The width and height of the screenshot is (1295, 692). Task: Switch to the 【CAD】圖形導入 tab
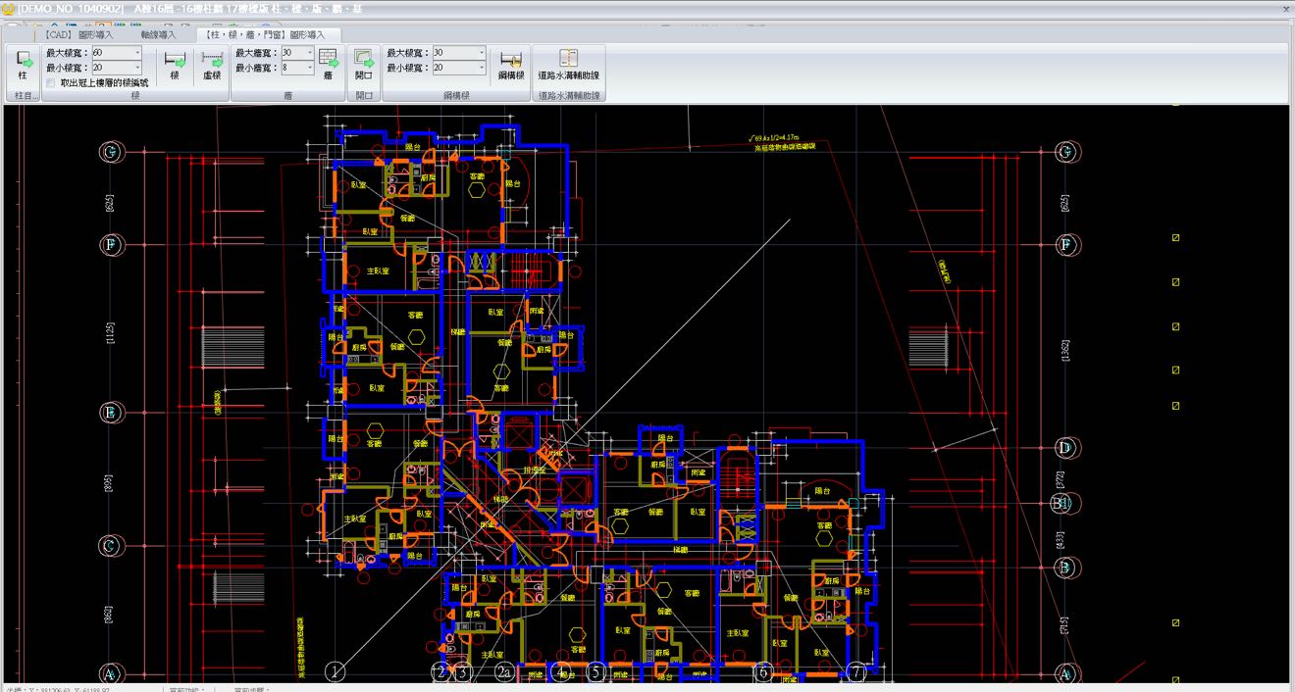(x=78, y=34)
